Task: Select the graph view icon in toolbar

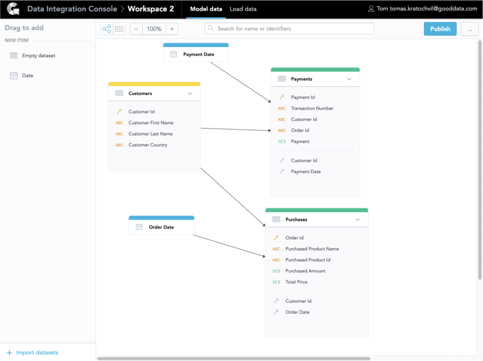Action: point(107,29)
